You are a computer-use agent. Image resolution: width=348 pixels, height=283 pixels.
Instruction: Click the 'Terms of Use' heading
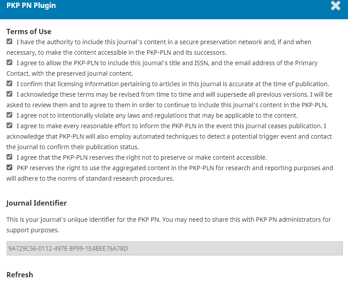tap(29, 31)
